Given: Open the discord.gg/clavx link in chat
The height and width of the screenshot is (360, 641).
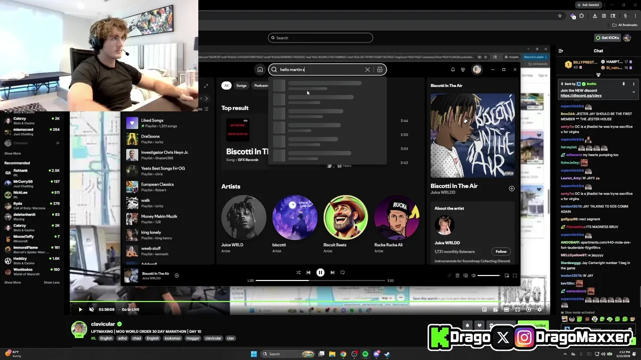Looking at the screenshot, I should coord(581,95).
